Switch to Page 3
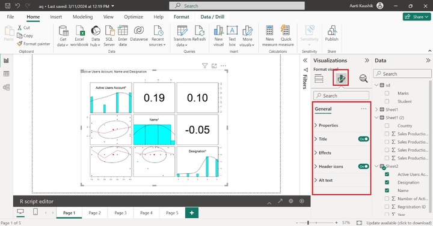Screen dimensions: 433x226 pyautogui.click(x=120, y=213)
